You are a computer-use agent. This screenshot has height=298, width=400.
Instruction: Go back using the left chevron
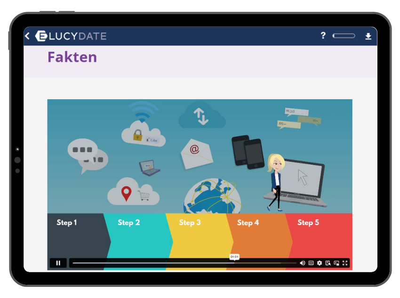tap(27, 36)
